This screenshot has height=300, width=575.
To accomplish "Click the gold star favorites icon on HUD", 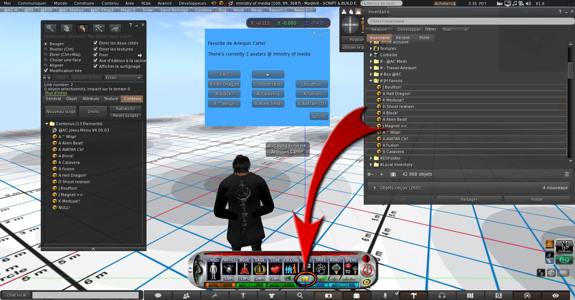I will 305,278.
